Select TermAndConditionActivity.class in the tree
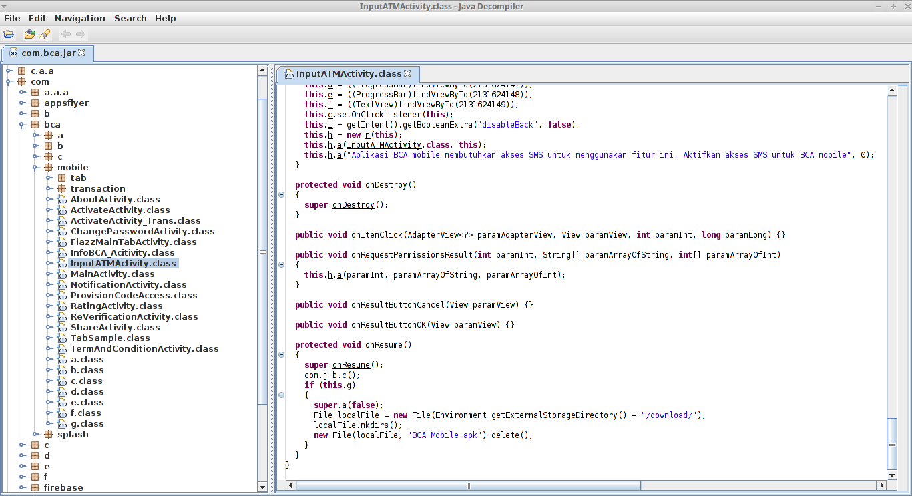This screenshot has width=912, height=496. click(145, 349)
